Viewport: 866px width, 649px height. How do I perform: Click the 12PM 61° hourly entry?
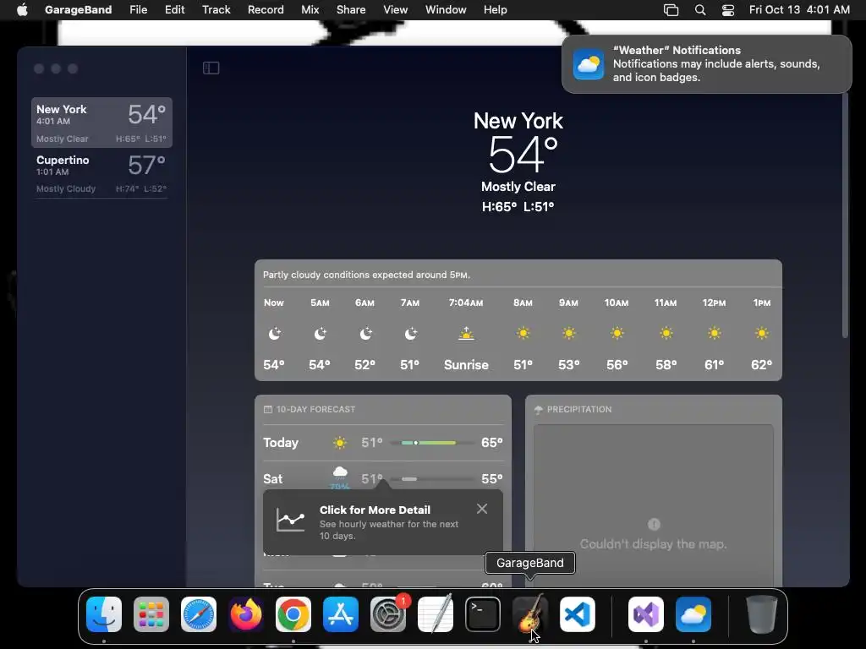tap(714, 333)
